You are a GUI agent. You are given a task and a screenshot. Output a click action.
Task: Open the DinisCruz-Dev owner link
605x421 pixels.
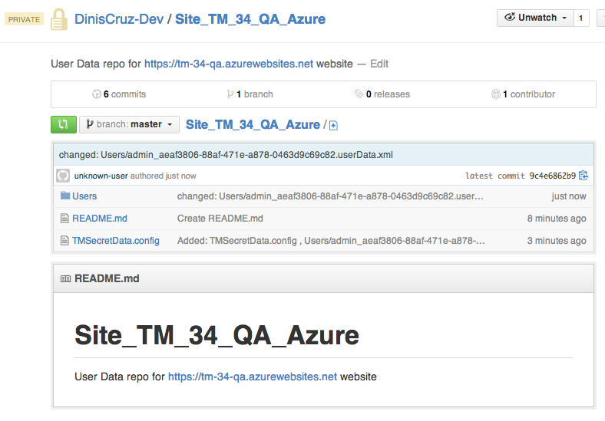coord(119,19)
